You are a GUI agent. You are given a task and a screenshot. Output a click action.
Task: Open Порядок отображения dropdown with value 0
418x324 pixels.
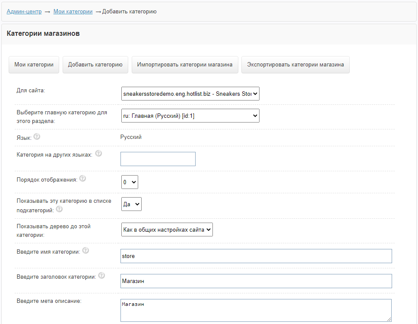click(130, 182)
